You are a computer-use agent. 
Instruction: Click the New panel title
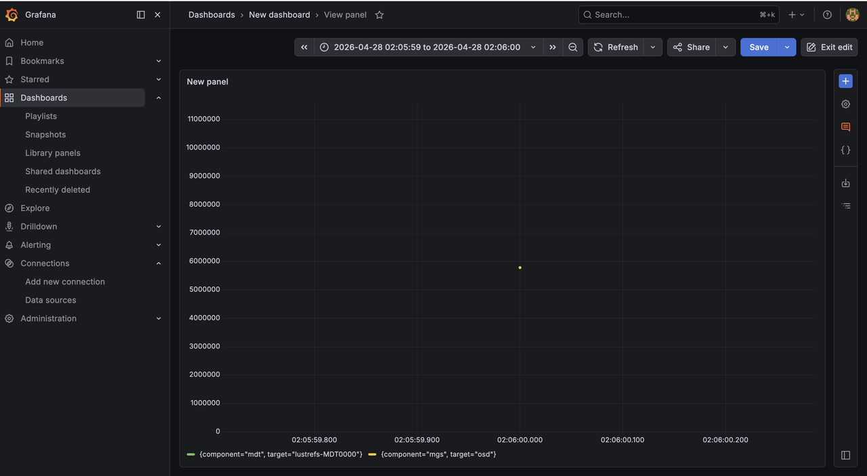(x=207, y=81)
